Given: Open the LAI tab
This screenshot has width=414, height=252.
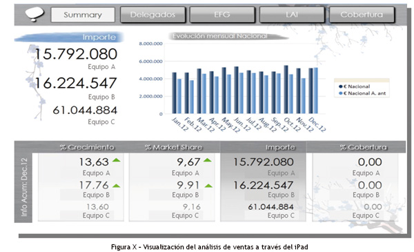Looking at the screenshot, I should point(292,14).
